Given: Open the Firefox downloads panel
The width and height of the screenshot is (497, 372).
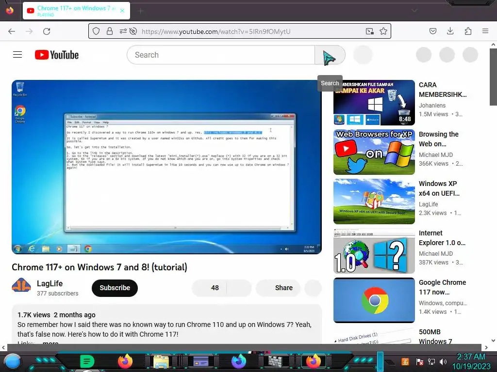Looking at the screenshot, I should 450,31.
